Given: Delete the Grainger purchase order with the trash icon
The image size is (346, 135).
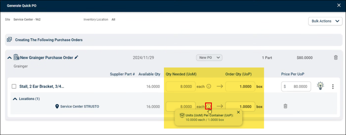Looking at the screenshot, I should (x=336, y=58).
